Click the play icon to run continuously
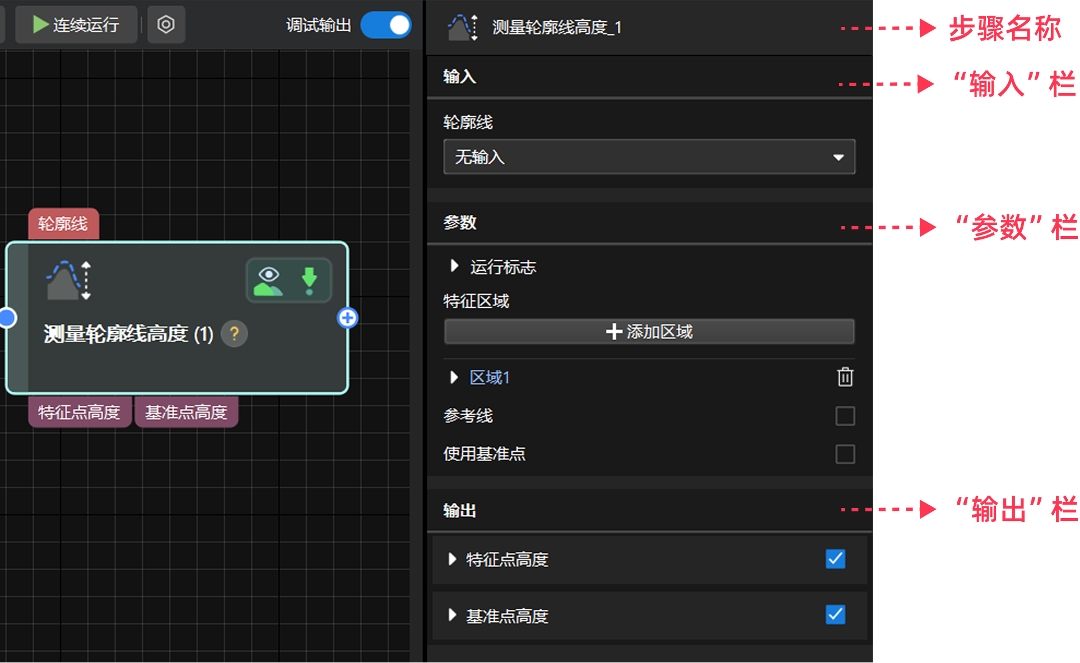 coord(39,24)
